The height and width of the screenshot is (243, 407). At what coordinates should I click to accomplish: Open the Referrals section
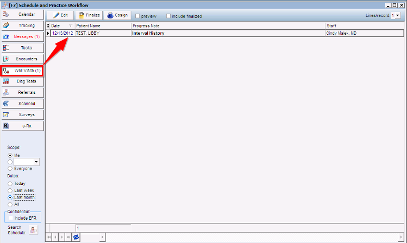23,93
